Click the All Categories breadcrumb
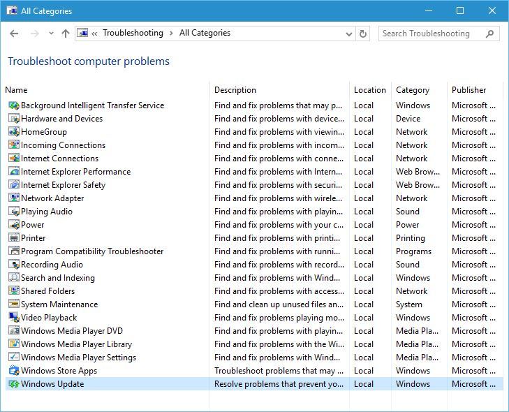509x412 pixels. (205, 33)
